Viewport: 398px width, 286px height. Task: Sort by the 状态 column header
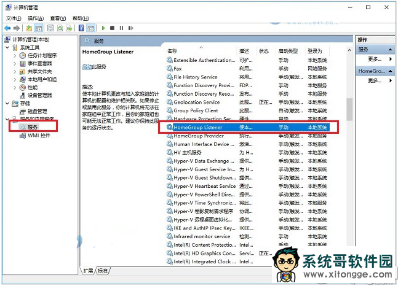(x=264, y=51)
